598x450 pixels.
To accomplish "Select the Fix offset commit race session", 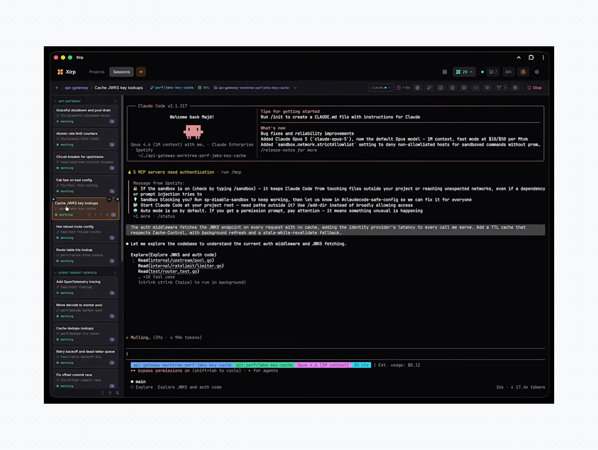I will [x=86, y=379].
